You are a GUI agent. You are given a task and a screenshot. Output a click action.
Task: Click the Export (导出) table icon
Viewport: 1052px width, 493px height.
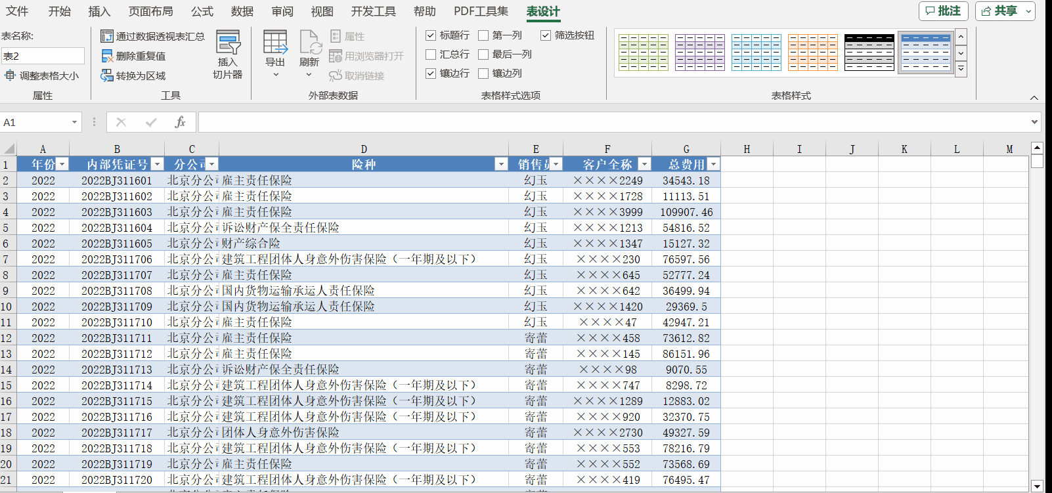click(275, 43)
